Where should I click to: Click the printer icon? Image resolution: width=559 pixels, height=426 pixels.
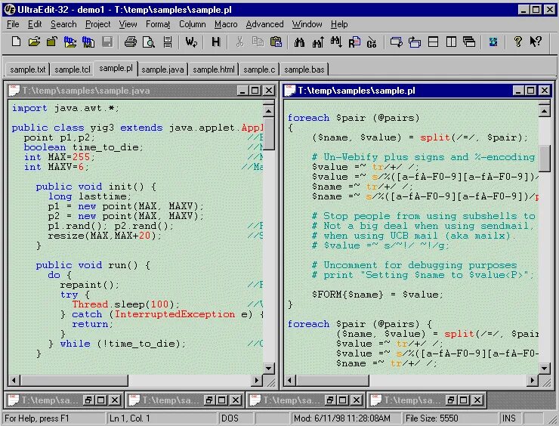coord(131,42)
